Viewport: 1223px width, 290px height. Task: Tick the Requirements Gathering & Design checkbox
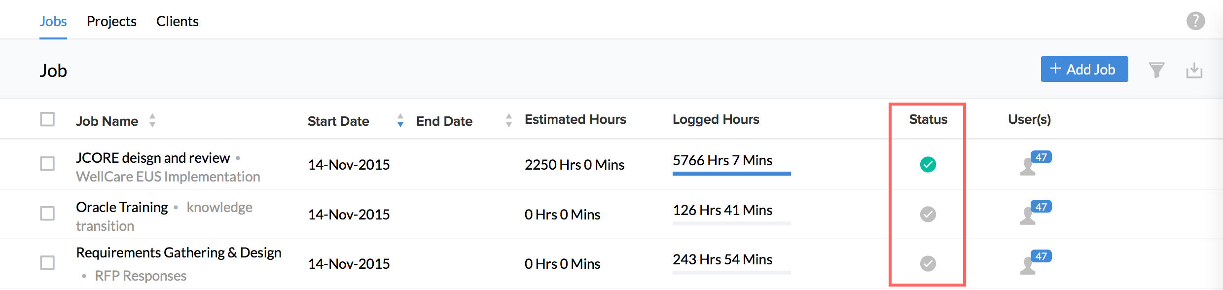point(47,263)
